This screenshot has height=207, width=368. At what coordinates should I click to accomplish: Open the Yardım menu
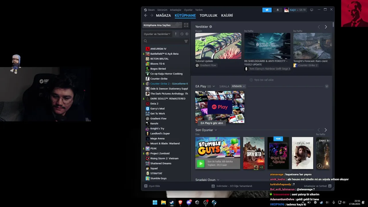[x=199, y=10]
